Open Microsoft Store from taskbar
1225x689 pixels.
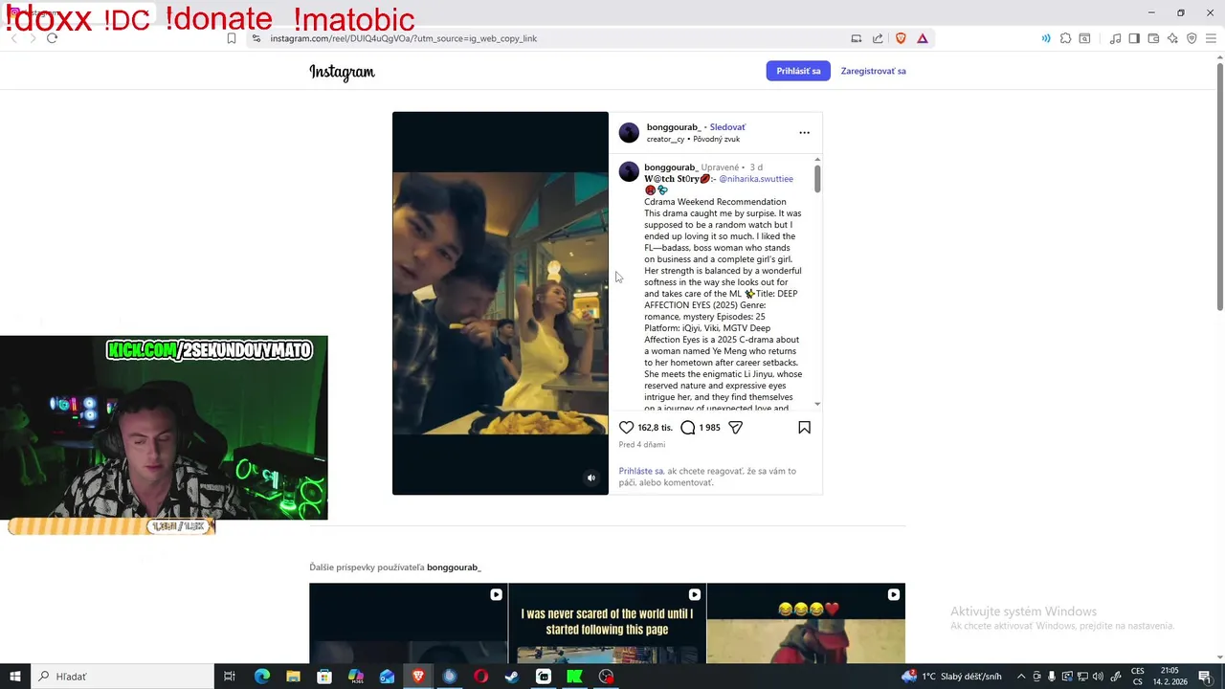[x=324, y=677]
